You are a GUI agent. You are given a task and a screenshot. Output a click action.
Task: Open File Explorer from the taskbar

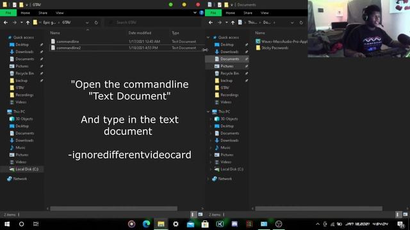(161, 224)
